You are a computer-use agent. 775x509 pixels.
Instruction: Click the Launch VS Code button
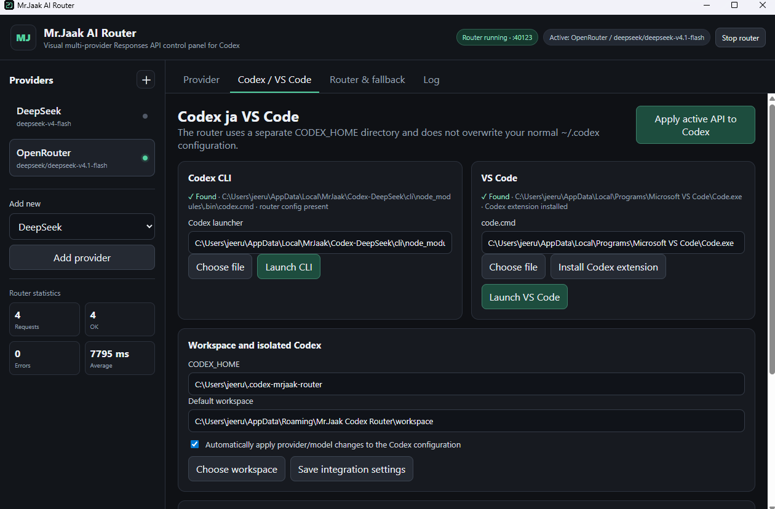point(524,297)
